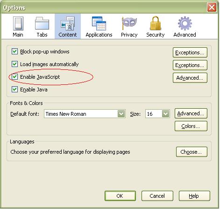Open Exceptions for image loading

coord(190,65)
